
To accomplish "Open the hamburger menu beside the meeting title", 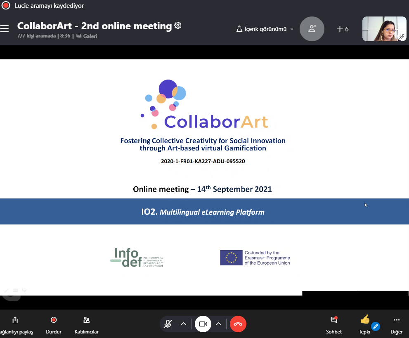I will 5,28.
